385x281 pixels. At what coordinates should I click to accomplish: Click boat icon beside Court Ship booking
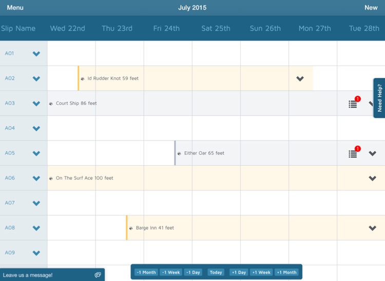(x=51, y=104)
